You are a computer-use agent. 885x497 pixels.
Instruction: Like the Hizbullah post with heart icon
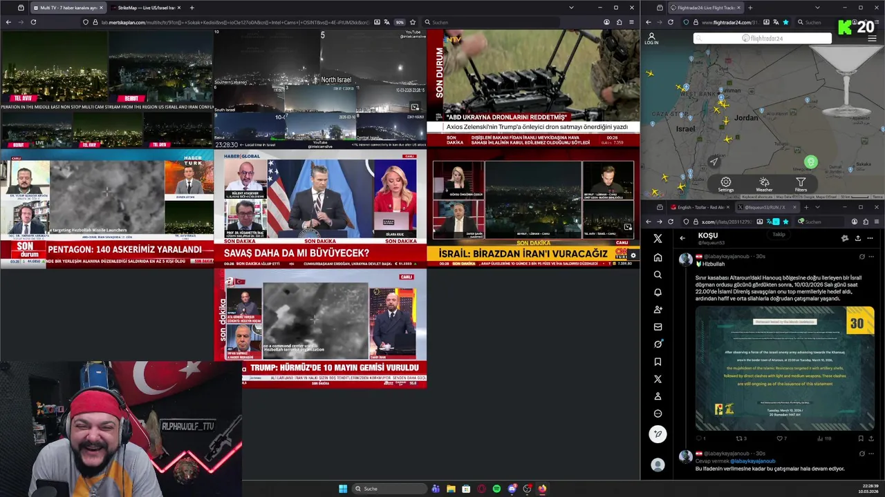780,438
